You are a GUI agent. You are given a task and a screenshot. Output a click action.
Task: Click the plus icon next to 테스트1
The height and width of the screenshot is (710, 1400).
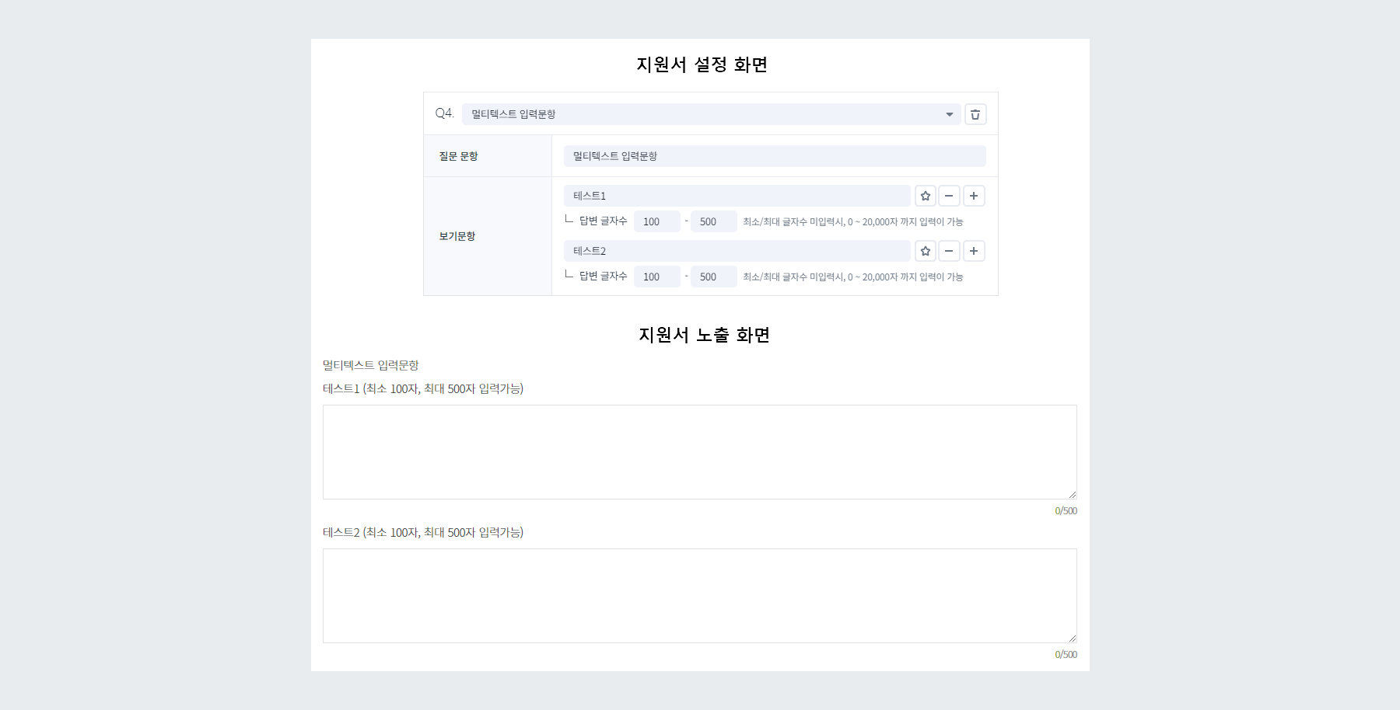(974, 196)
